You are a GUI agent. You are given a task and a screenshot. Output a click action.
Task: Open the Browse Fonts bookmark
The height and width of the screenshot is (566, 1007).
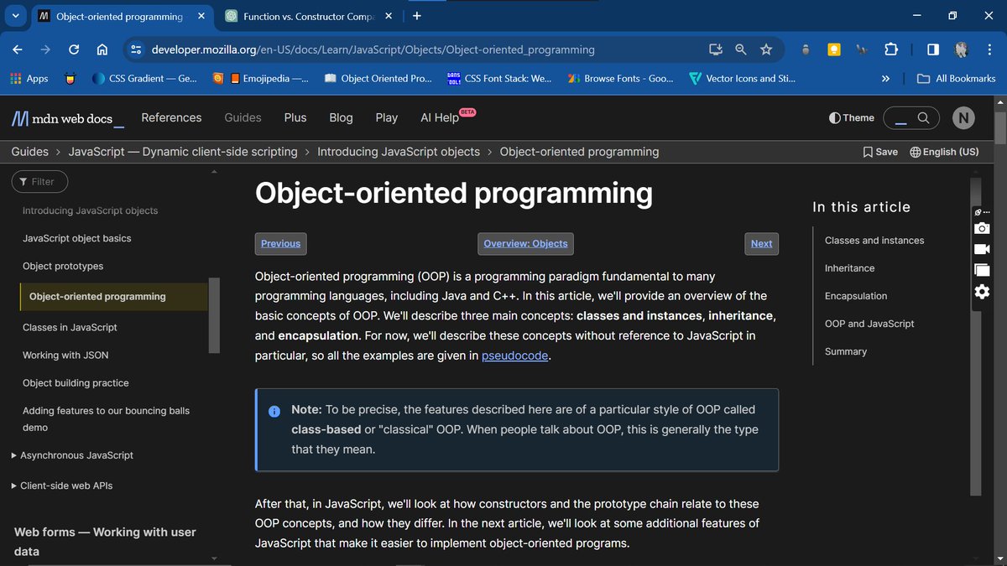pos(620,78)
